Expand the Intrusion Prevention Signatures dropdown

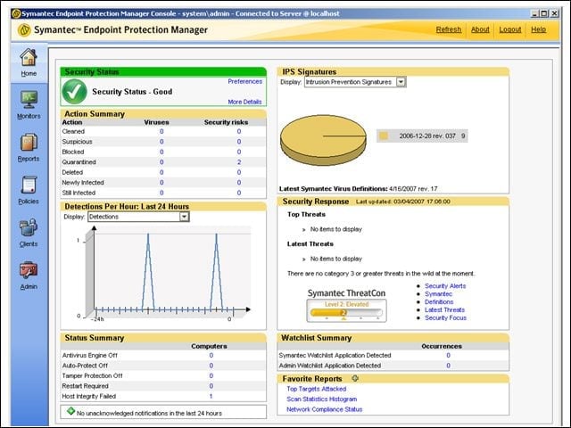401,82
